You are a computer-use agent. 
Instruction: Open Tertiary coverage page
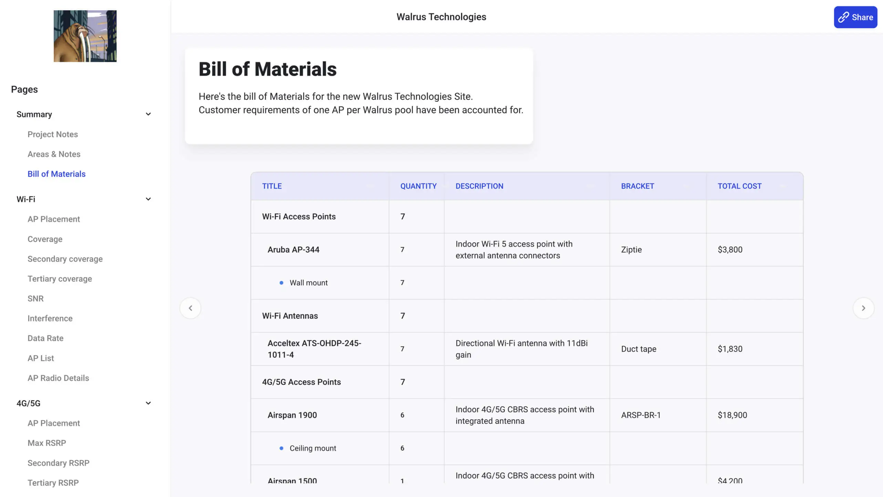click(x=60, y=279)
